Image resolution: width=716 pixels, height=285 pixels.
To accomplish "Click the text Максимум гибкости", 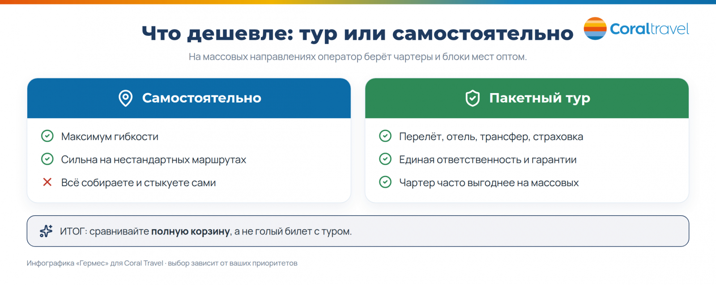I will [x=110, y=136].
